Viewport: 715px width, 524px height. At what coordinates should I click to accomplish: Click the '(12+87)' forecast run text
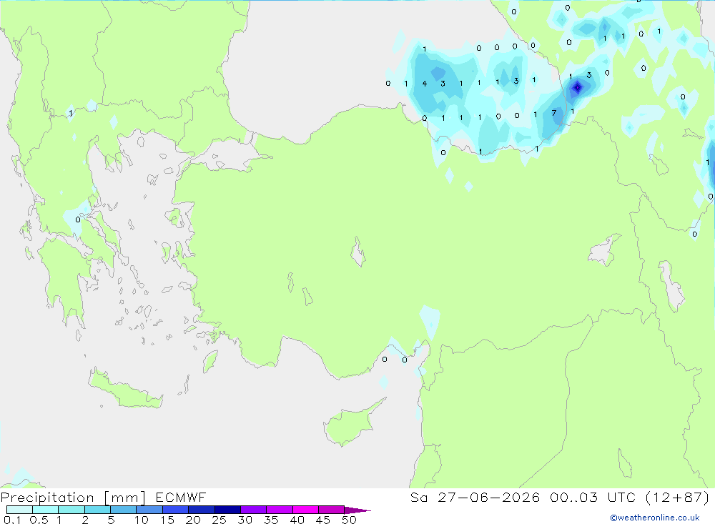[x=678, y=498]
